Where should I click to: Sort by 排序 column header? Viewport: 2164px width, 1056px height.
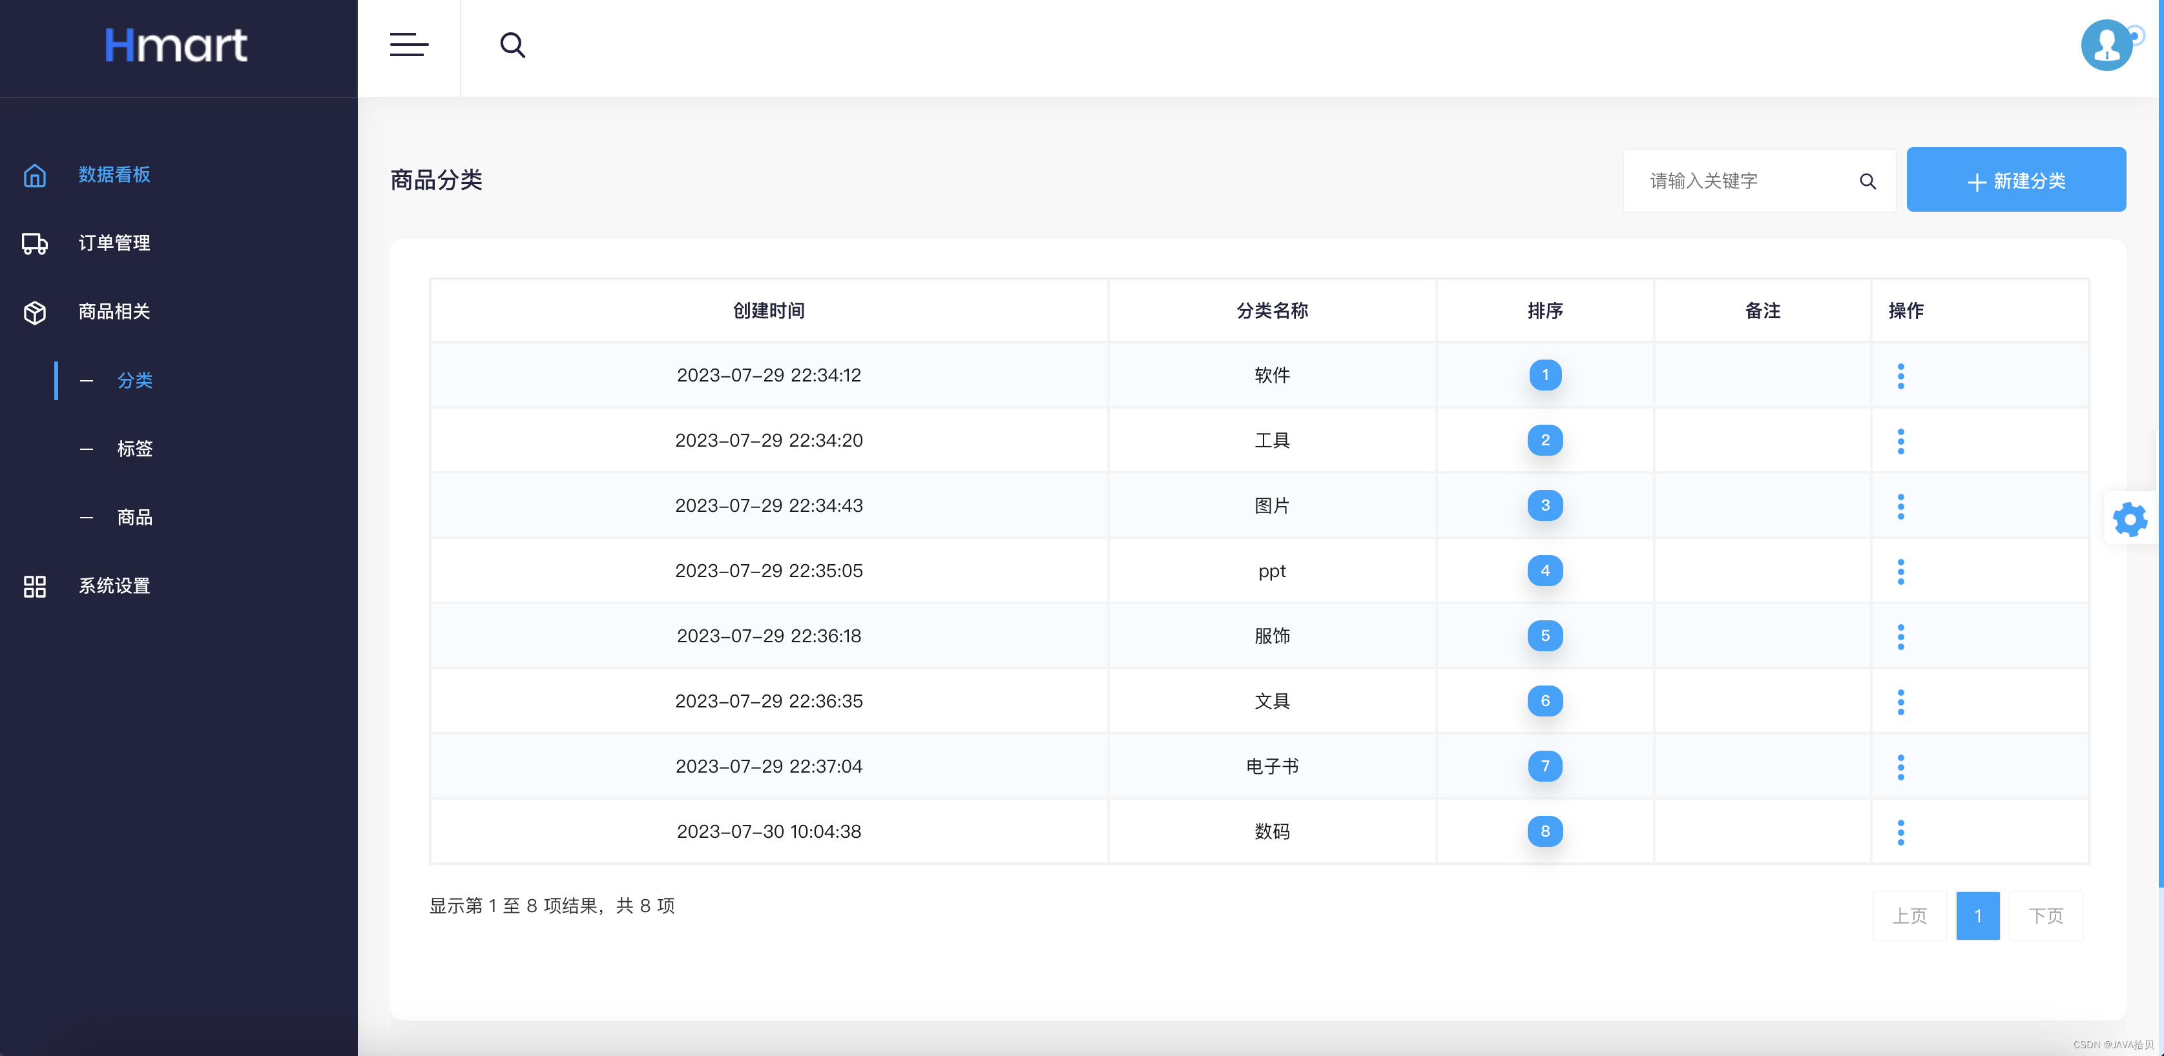[1545, 310]
